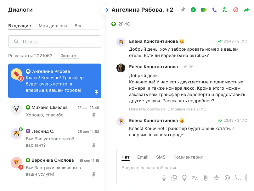Select the Чат tab in composer
This screenshot has width=254, height=191.
tap(126, 157)
